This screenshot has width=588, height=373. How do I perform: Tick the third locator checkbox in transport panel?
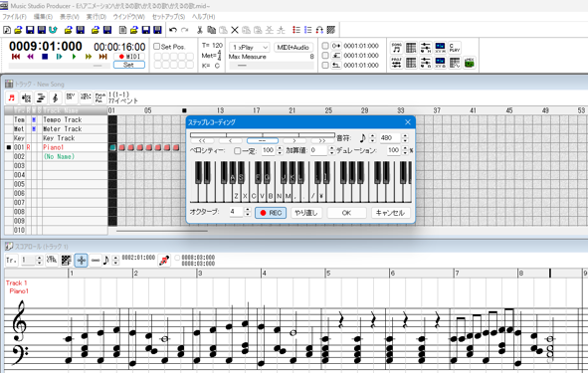[x=325, y=66]
